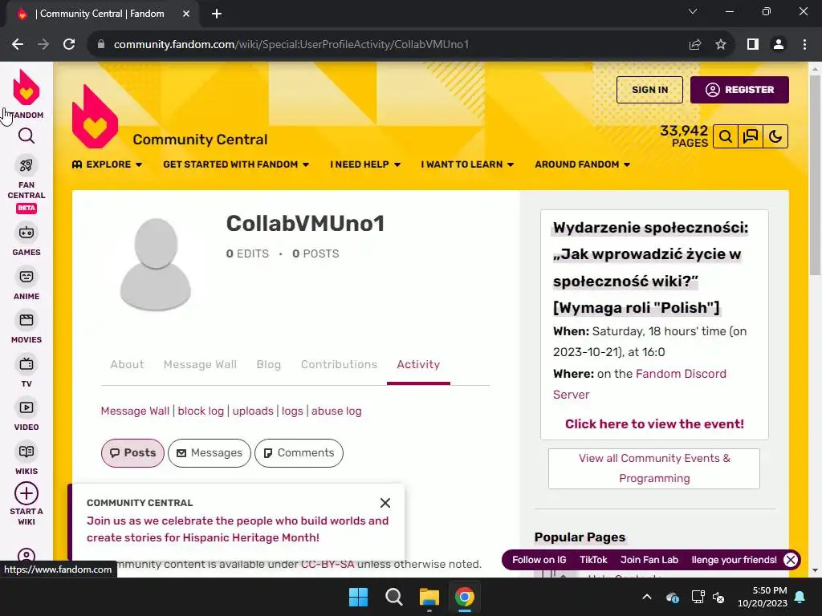Open the notification bell in system tray
The height and width of the screenshot is (616, 822).
pyautogui.click(x=800, y=597)
